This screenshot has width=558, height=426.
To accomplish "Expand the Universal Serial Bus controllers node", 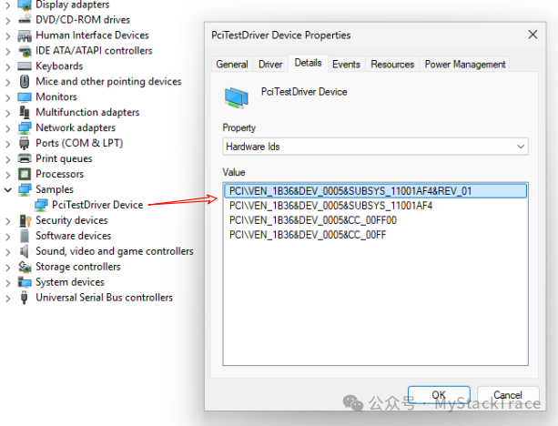I will point(8,298).
